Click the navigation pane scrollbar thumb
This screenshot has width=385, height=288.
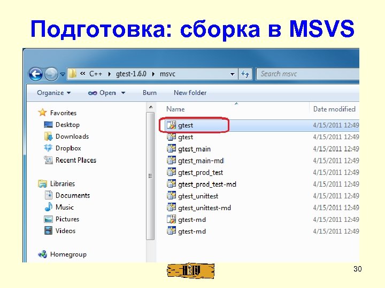tap(150, 176)
